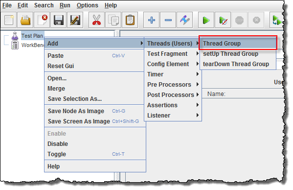Image resolution: width=293 pixels, height=190 pixels.
Task: Open the Run menu
Action: (x=65, y=5)
